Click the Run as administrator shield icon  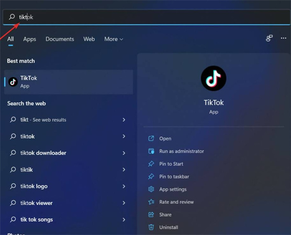pyautogui.click(x=151, y=151)
